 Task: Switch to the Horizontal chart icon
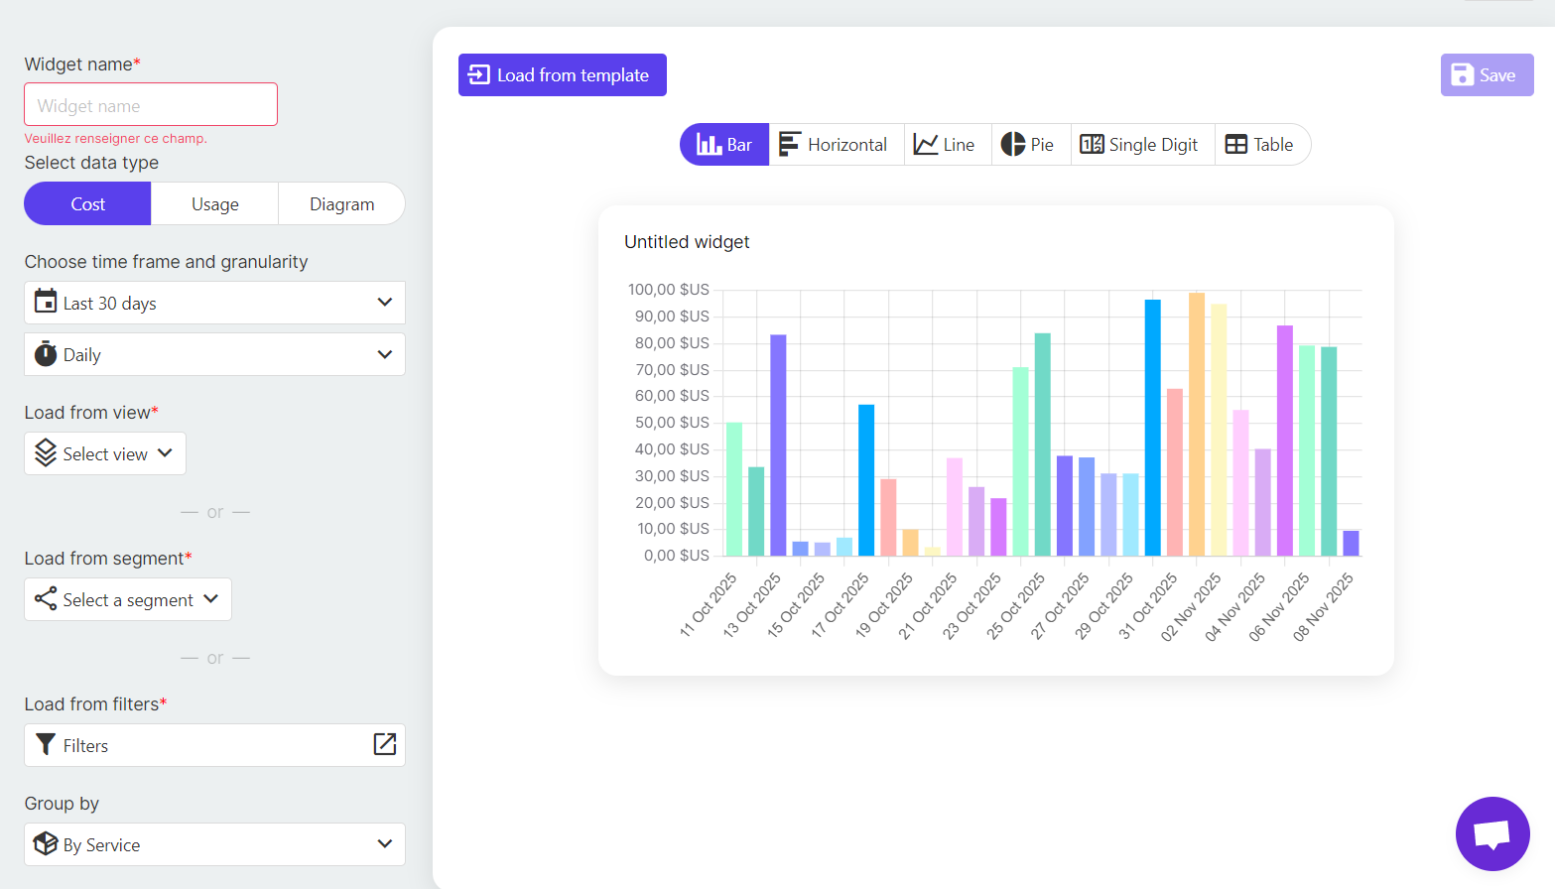click(x=788, y=144)
